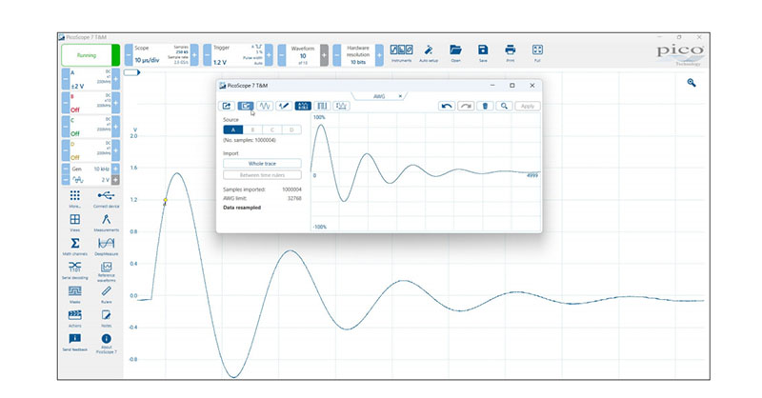Open the DeepMeasure tool

pyautogui.click(x=106, y=246)
